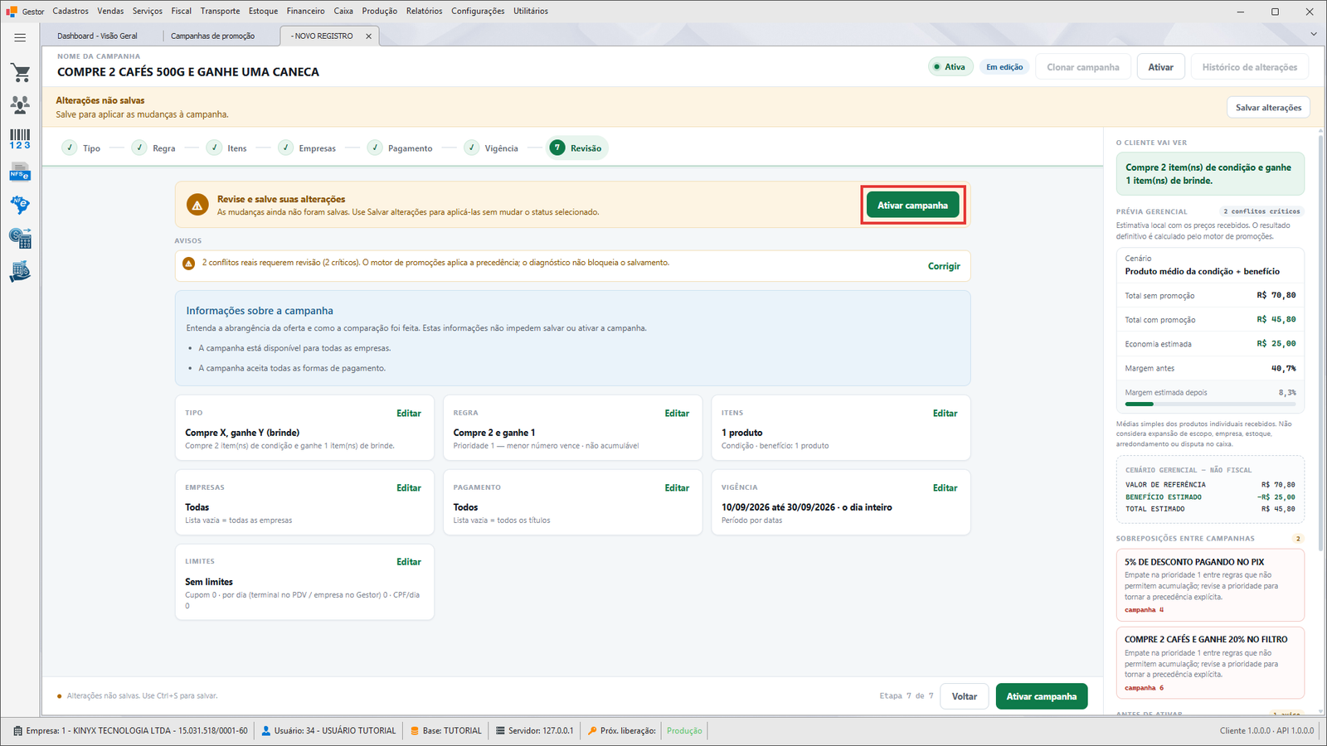Go to the Pagamento wizard step

click(401, 148)
